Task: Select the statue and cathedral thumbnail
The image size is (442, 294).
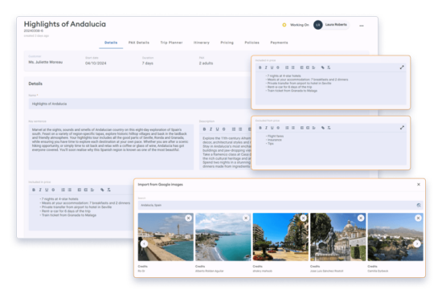Action: (338, 237)
